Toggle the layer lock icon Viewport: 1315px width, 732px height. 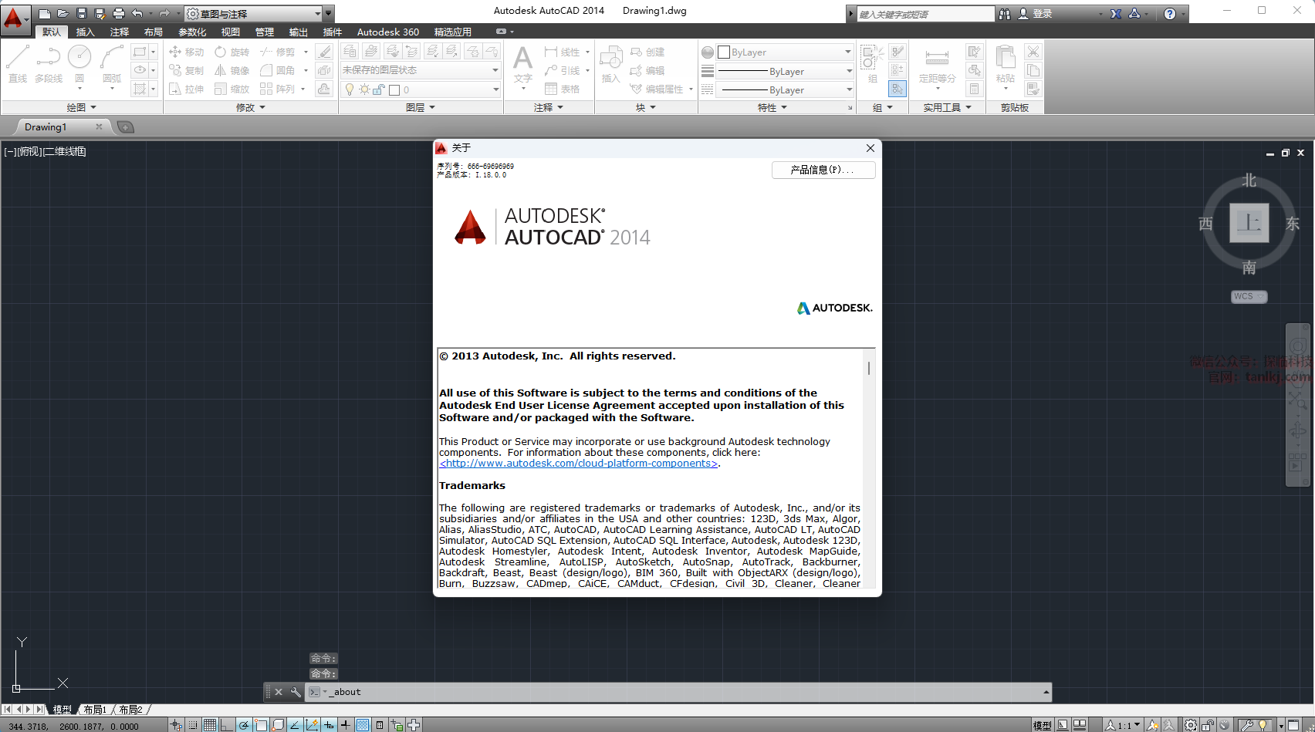[x=378, y=89]
